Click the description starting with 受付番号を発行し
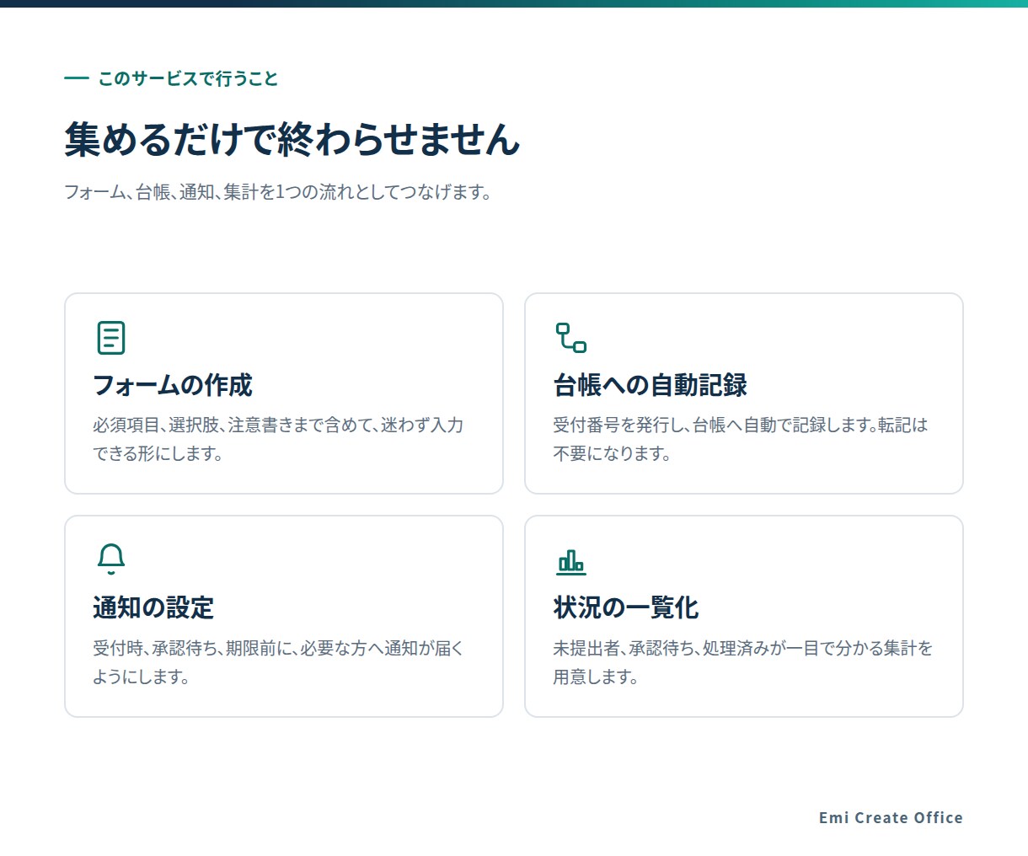 (740, 439)
